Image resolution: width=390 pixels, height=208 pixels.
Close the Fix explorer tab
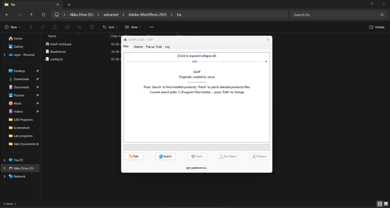tap(58, 5)
